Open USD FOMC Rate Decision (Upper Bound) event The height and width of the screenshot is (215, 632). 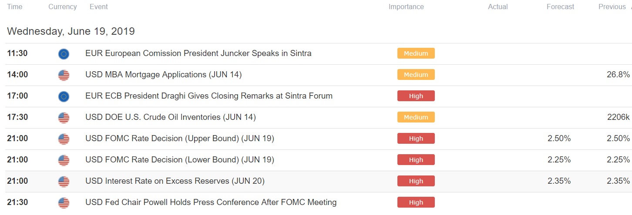(x=180, y=139)
